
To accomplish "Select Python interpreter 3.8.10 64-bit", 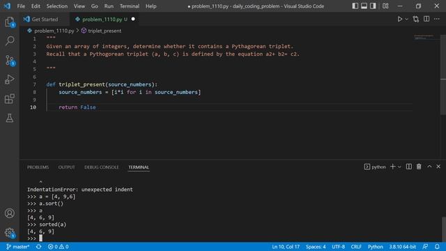I will tap(403, 247).
